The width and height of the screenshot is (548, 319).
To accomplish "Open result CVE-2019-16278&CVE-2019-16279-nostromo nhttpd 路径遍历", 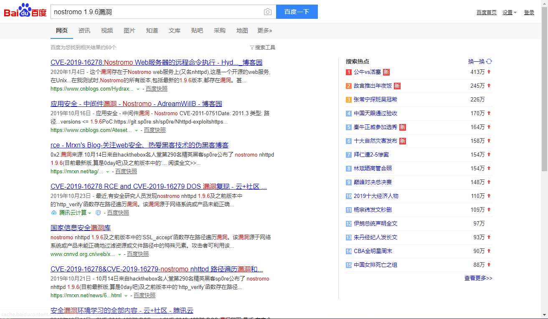I will [157, 269].
